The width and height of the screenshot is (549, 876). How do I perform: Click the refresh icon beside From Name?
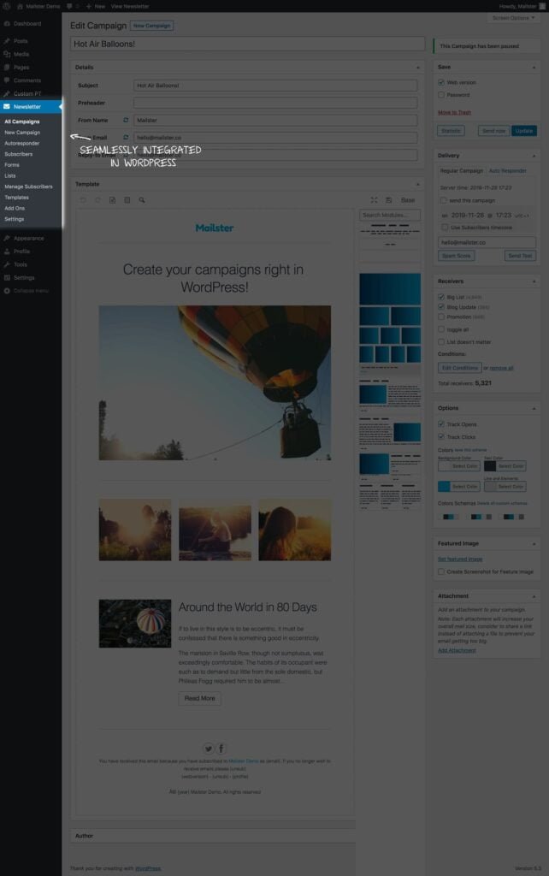click(x=126, y=121)
